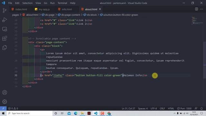The image size is (206, 116).
Task: Click the 'Halaman Info' link text
Action: pos(132,75)
